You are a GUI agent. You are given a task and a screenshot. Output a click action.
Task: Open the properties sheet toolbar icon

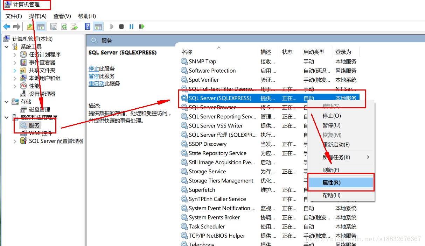[54, 27]
